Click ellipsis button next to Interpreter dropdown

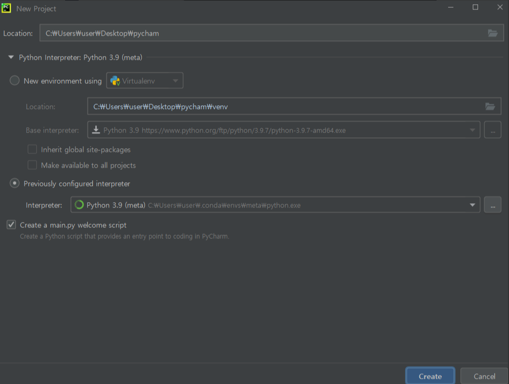[492, 205]
